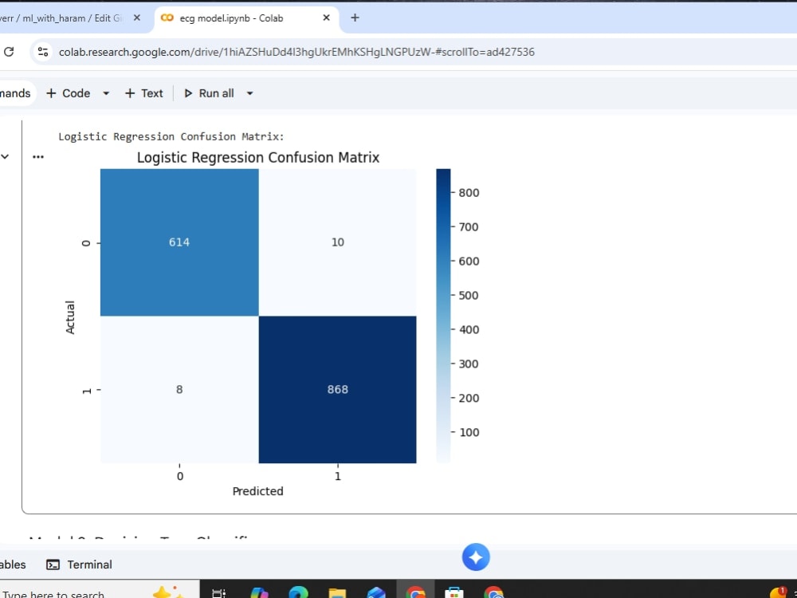Collapse the section chevron left of output

[5, 156]
